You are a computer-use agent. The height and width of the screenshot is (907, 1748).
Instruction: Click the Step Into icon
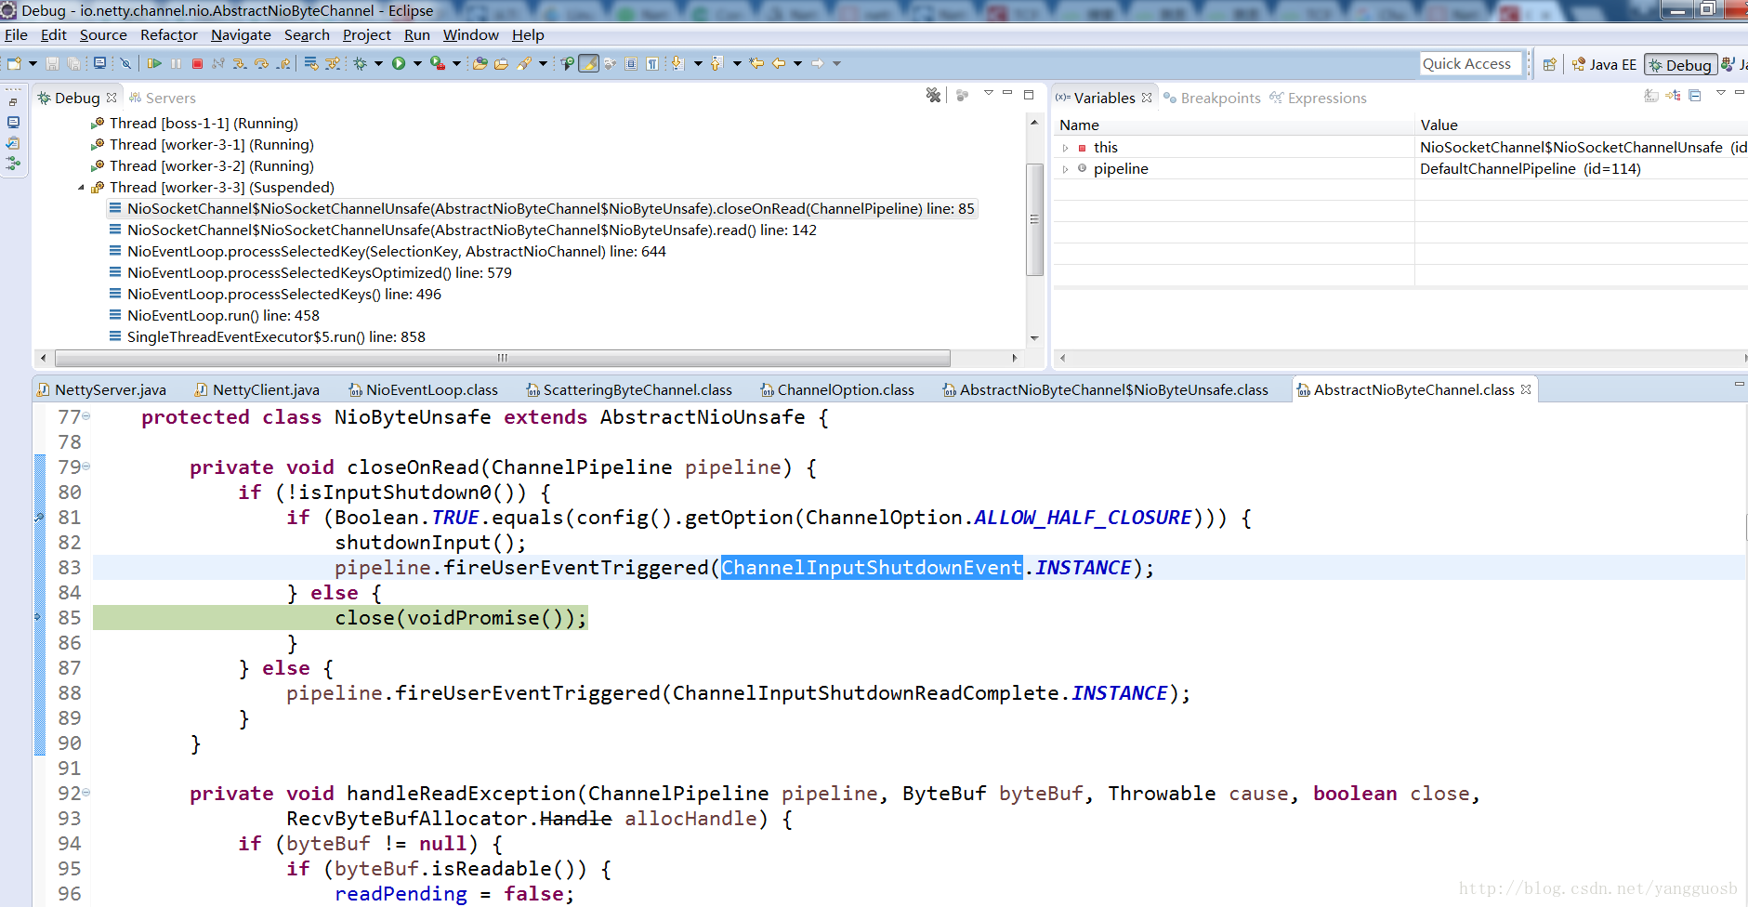pyautogui.click(x=240, y=63)
